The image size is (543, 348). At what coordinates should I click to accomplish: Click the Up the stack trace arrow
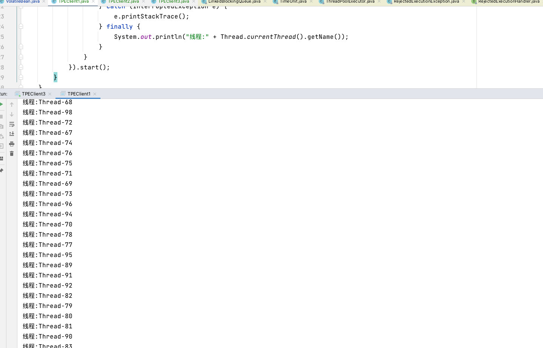coord(12,105)
